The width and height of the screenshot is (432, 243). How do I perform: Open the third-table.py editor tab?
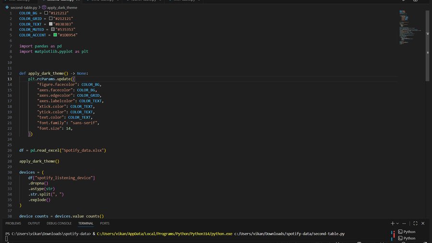[102, 1]
